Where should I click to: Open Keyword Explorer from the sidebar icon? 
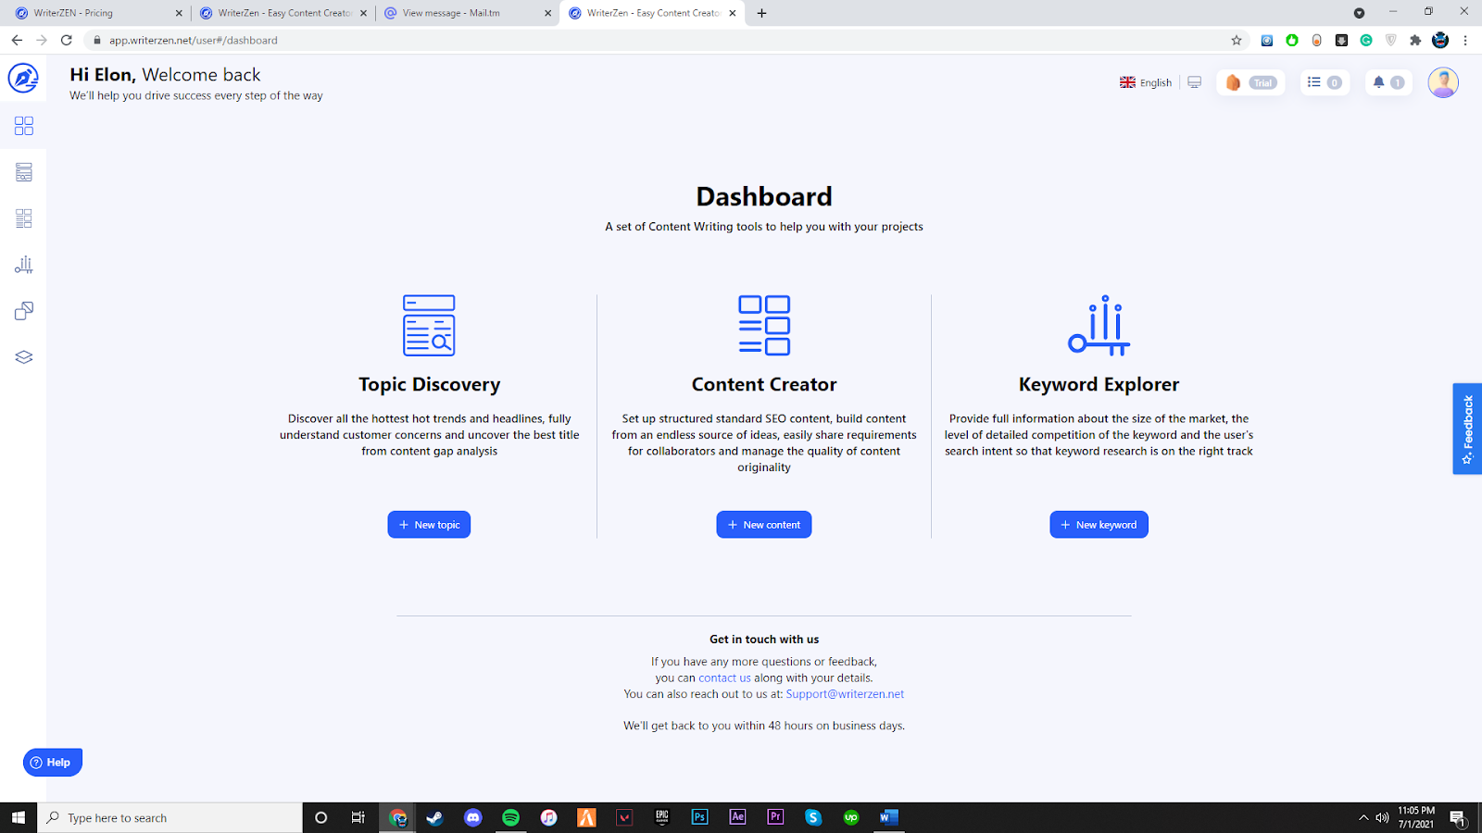[24, 265]
